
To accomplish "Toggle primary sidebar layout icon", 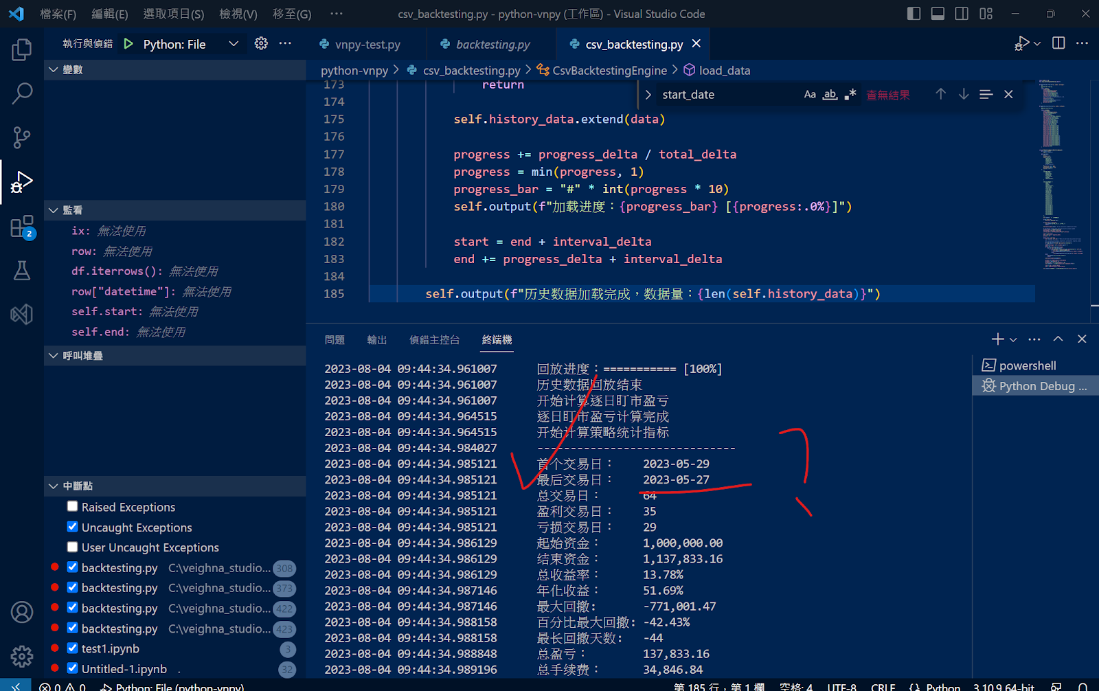I will 914,14.
